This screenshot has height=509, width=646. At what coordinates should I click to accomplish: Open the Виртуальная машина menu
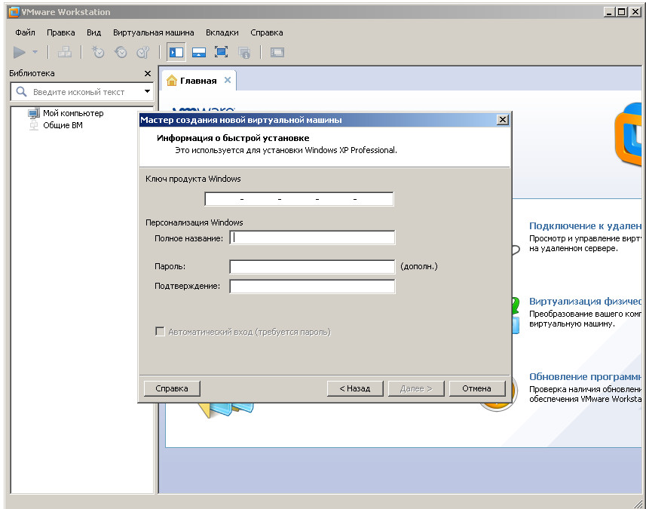(154, 32)
